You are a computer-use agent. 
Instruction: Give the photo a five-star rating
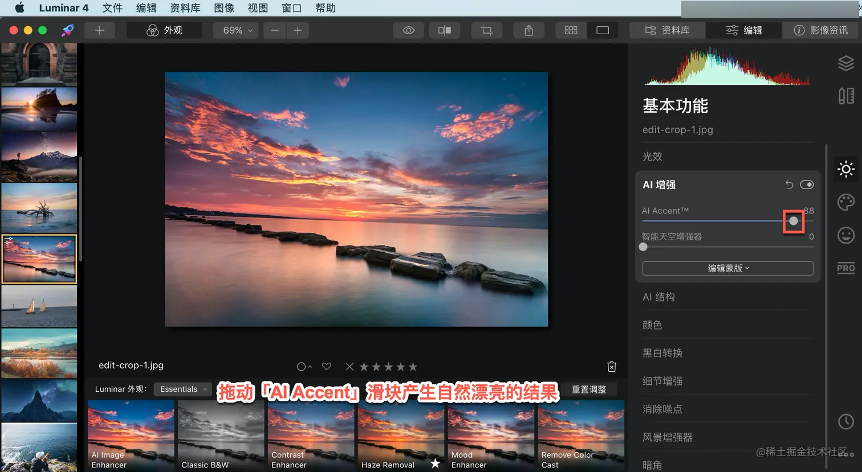(413, 367)
